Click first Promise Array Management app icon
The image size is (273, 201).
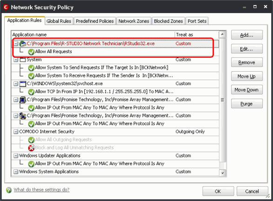click(x=23, y=100)
